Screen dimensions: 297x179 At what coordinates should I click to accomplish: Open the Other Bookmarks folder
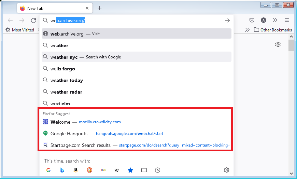(273, 30)
